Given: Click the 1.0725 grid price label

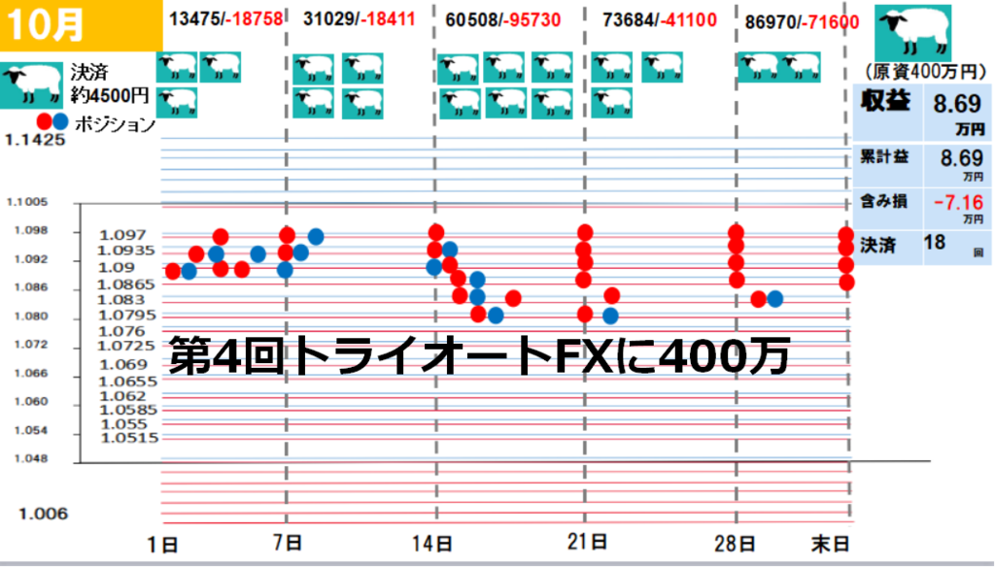Looking at the screenshot, I should click(x=125, y=346).
